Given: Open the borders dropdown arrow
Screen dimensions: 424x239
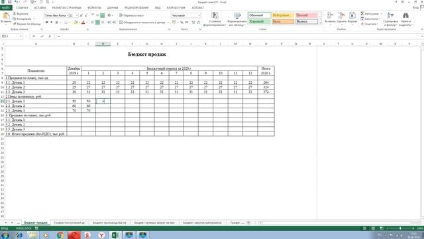Looking at the screenshot, I should tap(70, 22).
